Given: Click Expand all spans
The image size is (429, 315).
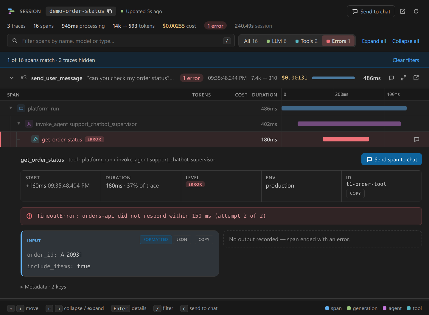Looking at the screenshot, I should pyautogui.click(x=374, y=41).
